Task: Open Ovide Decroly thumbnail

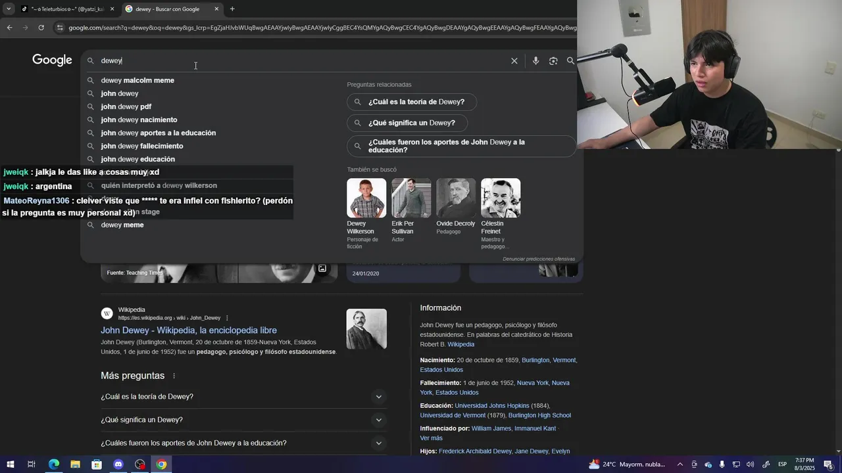Action: point(456,198)
